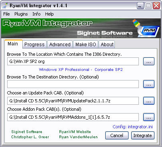Minimize the RyanVM Integrator window
Image resolution: width=162 pixels, height=147 pixels.
pyautogui.click(x=140, y=6)
